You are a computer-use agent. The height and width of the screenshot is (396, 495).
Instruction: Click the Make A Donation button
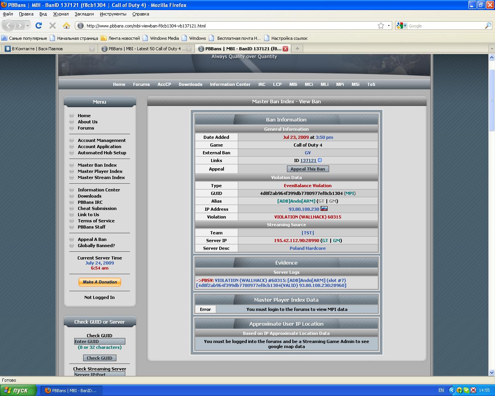point(100,282)
